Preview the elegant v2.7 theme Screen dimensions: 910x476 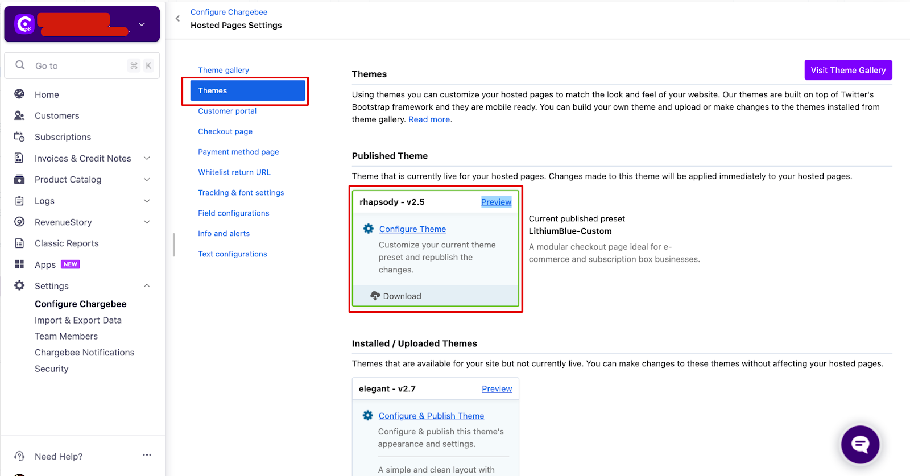[497, 389]
